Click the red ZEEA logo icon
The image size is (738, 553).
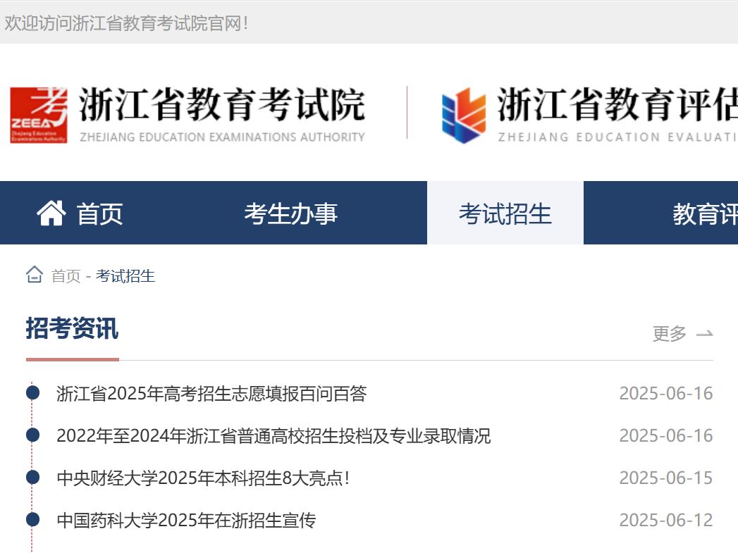[x=39, y=116]
